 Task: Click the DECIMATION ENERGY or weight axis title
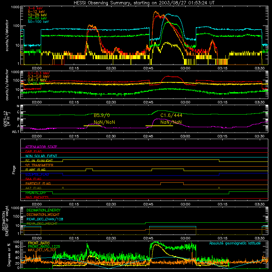[x=5, y=221]
